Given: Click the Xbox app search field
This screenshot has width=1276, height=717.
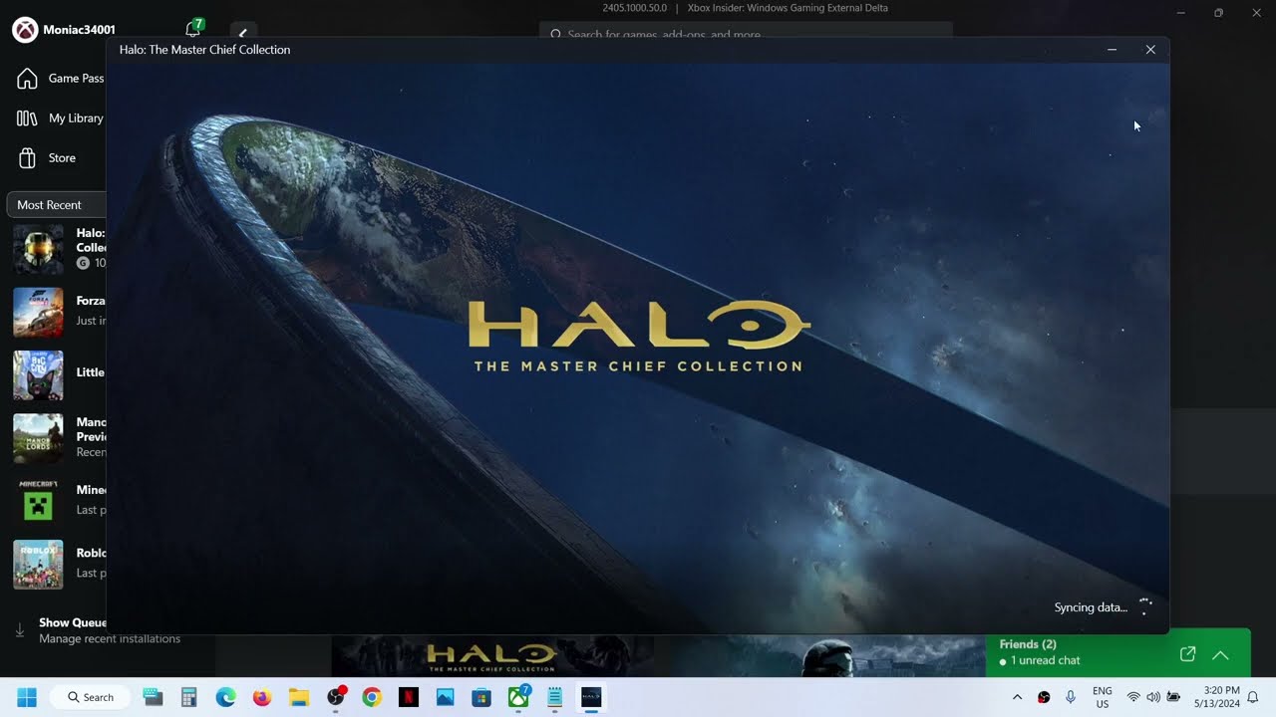Looking at the screenshot, I should point(746,34).
